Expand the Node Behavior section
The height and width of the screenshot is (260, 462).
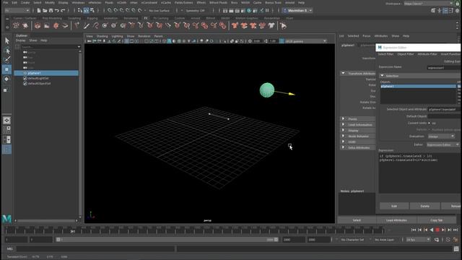pyautogui.click(x=343, y=136)
